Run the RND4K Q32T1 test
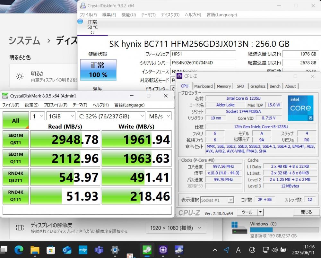 [x=15, y=177]
